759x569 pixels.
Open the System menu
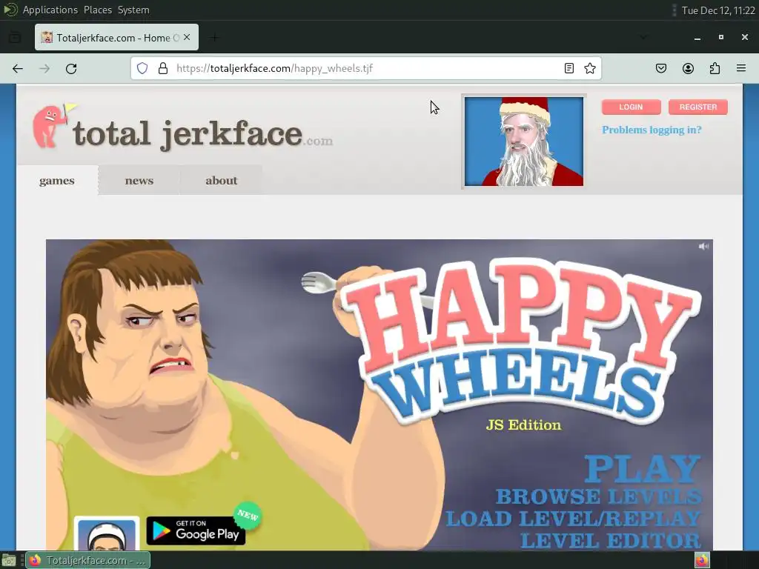[133, 10]
